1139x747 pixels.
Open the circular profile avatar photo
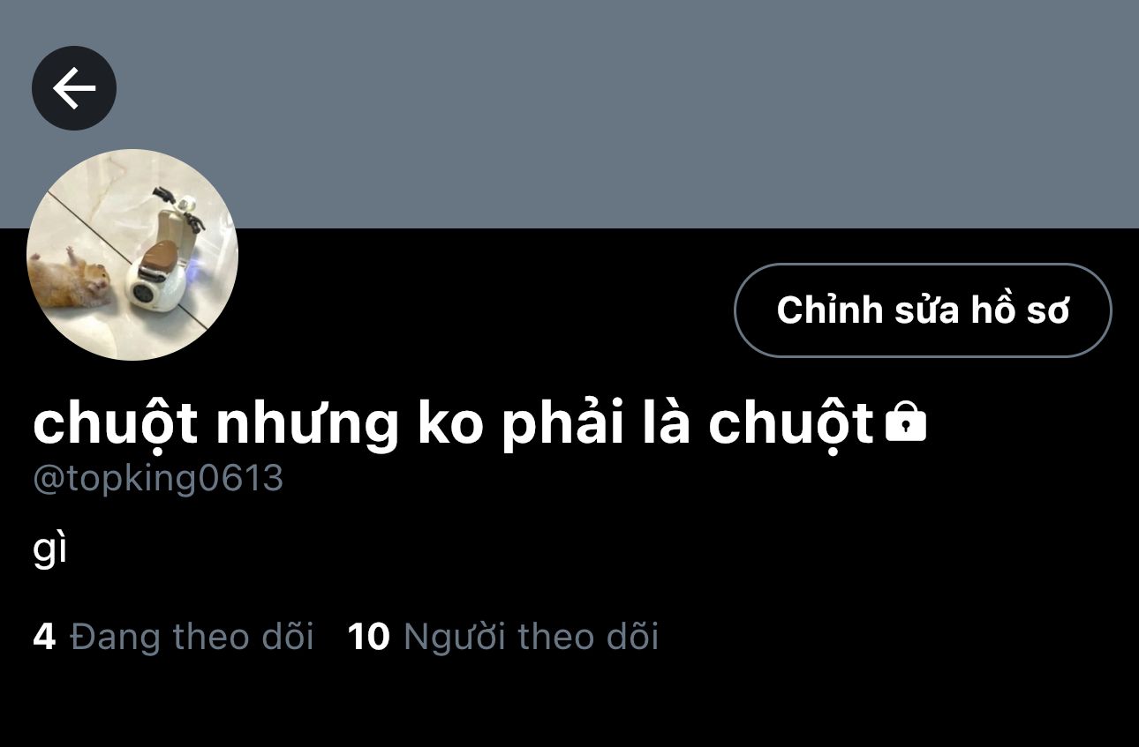(x=132, y=255)
